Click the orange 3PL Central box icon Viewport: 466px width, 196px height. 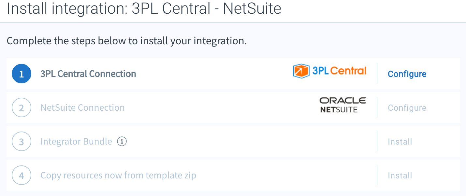tap(301, 71)
